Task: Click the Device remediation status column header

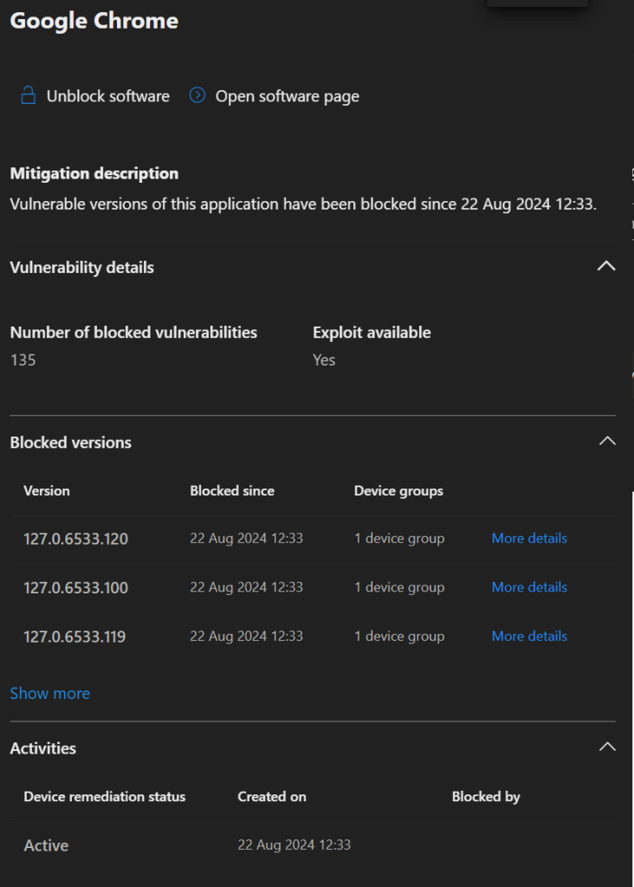Action: (104, 796)
